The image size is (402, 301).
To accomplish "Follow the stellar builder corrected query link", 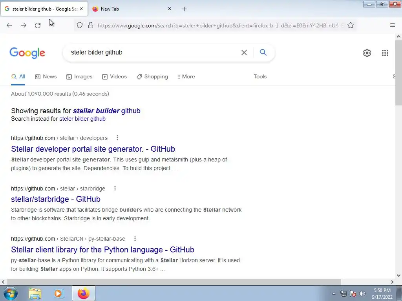I will click(106, 111).
